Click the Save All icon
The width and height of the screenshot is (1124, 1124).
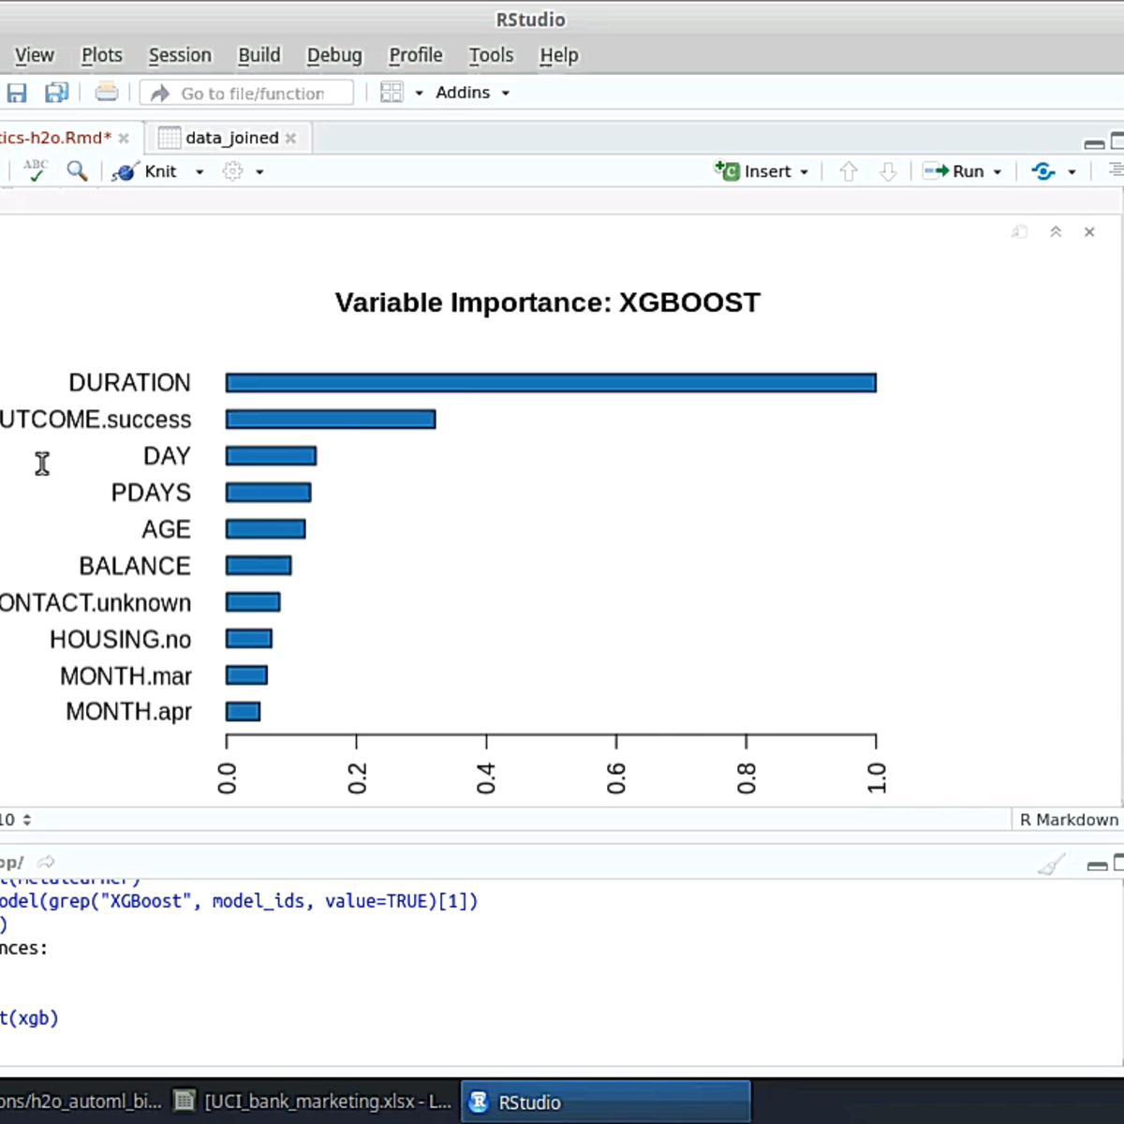(56, 91)
